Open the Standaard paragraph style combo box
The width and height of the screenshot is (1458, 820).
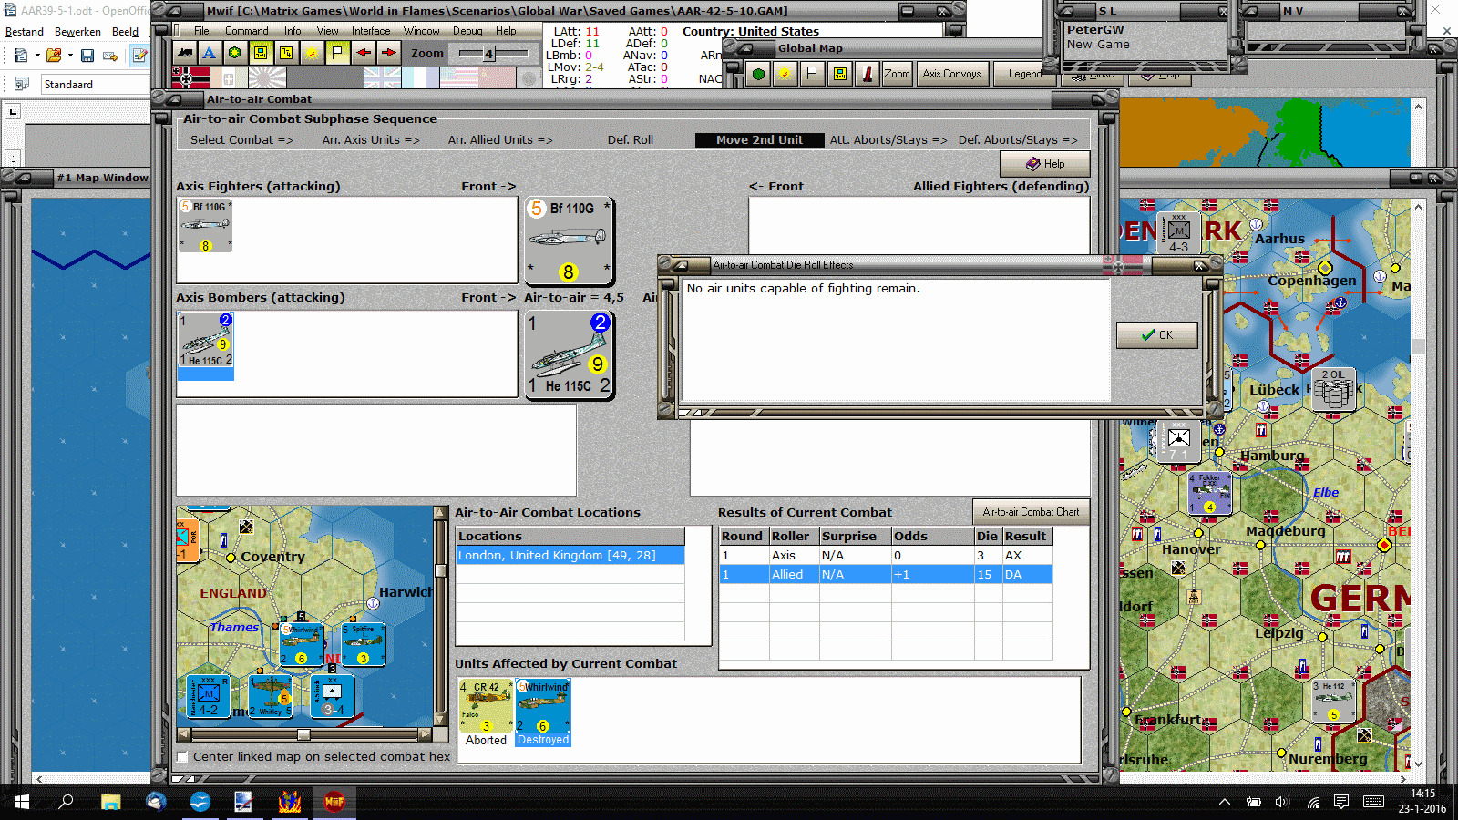(x=95, y=85)
